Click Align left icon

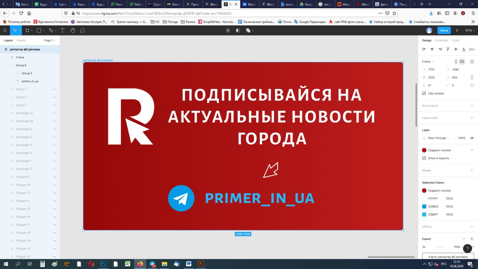point(424,49)
